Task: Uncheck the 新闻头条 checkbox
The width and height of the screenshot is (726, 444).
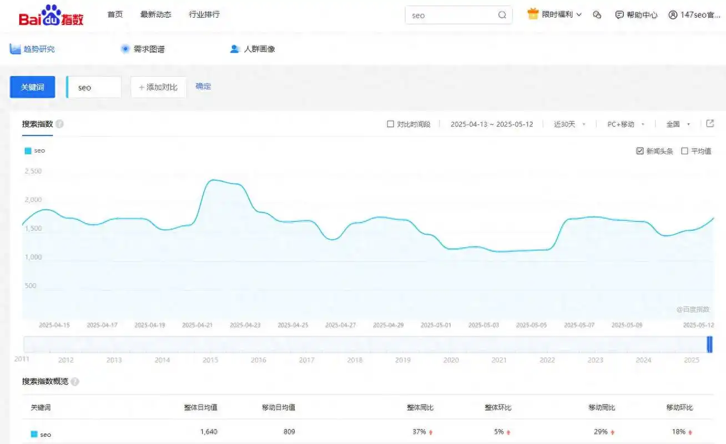Action: click(x=640, y=150)
